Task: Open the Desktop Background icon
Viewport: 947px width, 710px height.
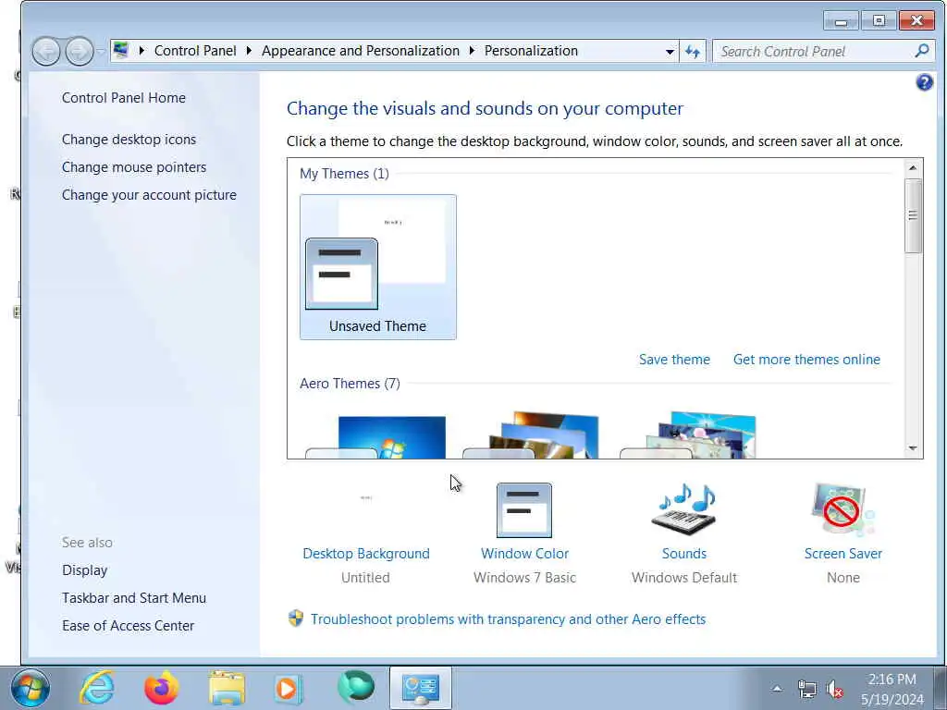Action: [x=366, y=510]
